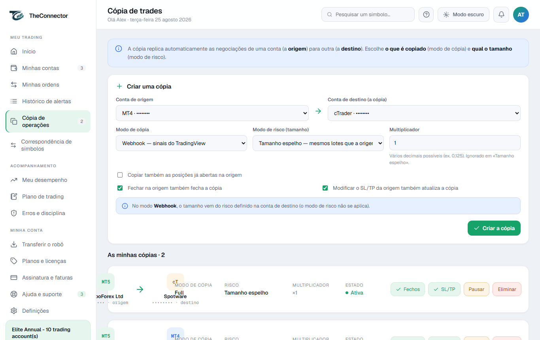Open Modo de risco dropdown

(318, 143)
